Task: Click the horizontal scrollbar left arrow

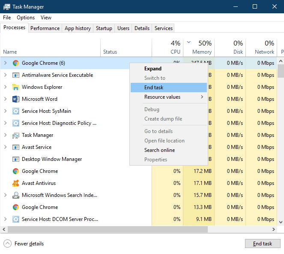Action: [4, 229]
